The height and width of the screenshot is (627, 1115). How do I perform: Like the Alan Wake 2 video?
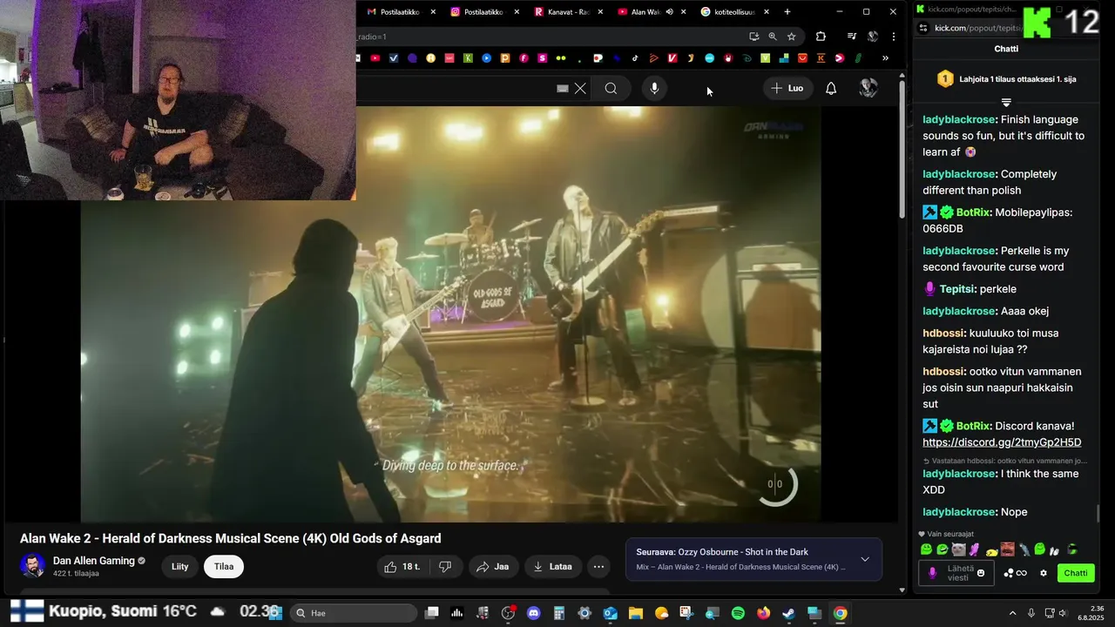pyautogui.click(x=402, y=567)
